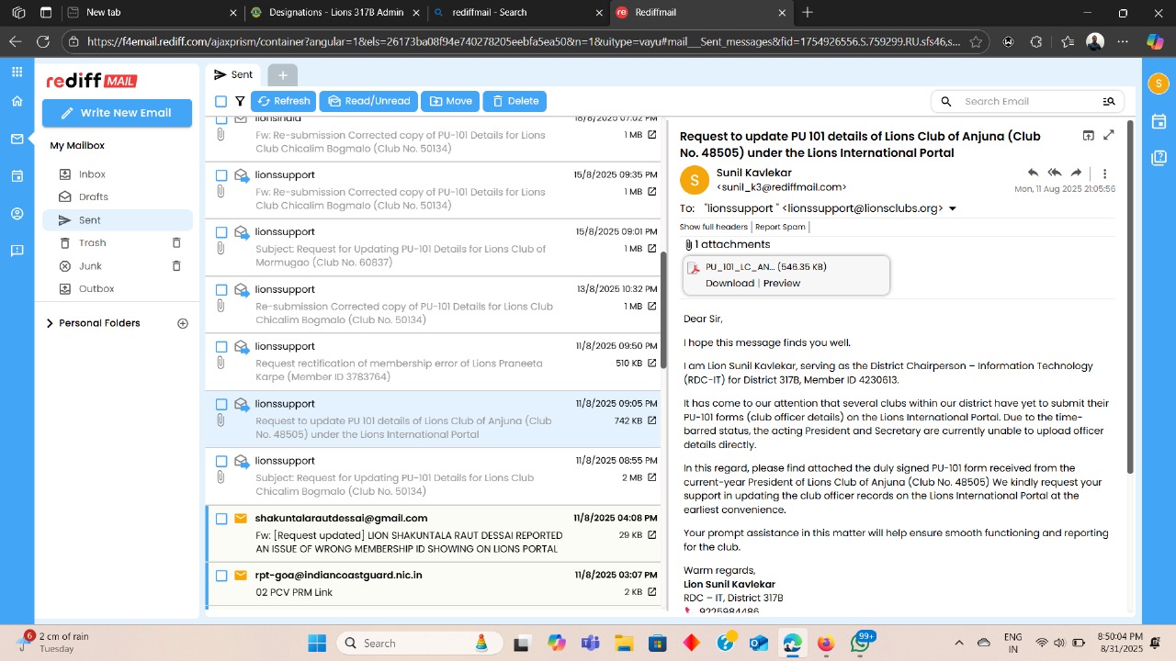Check the shakuntalarautdessai@gmail.com email checkbox

(x=221, y=519)
